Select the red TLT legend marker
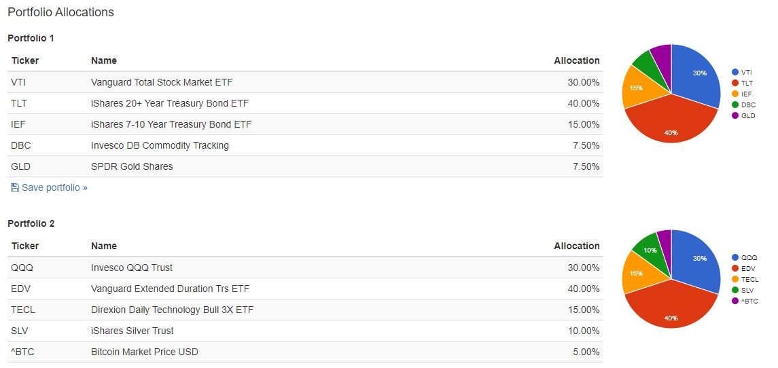This screenshot has height=368, width=778. [735, 83]
